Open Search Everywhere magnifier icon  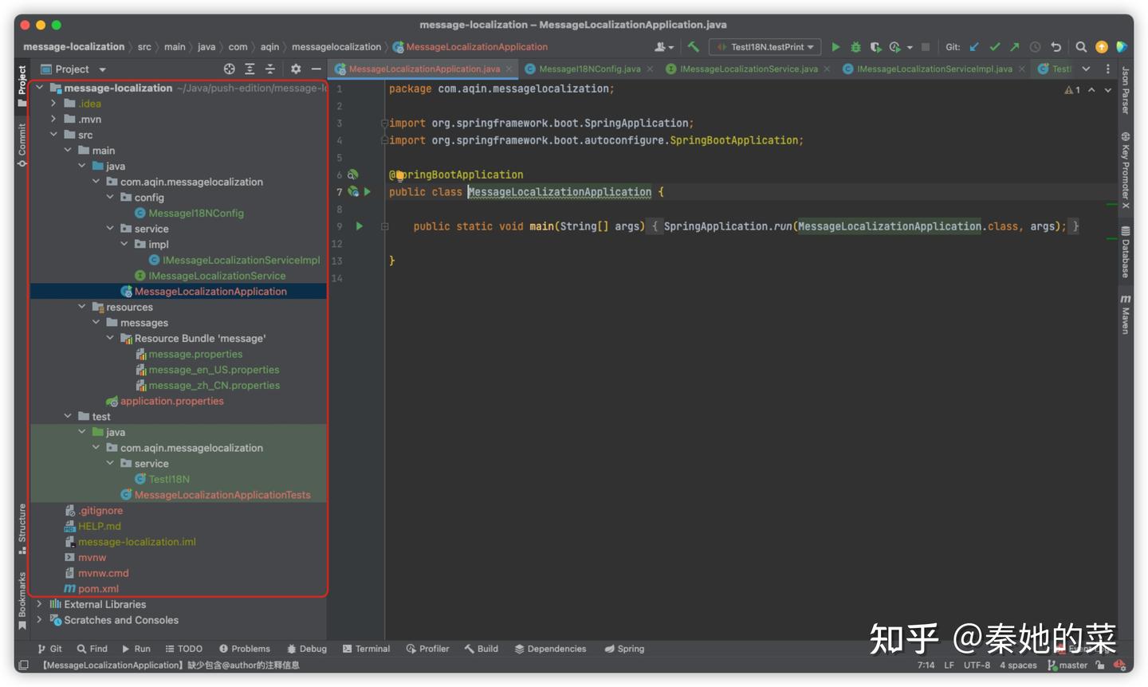tap(1081, 47)
